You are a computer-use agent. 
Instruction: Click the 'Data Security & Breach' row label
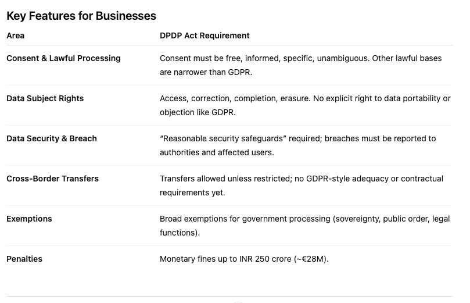(x=51, y=138)
